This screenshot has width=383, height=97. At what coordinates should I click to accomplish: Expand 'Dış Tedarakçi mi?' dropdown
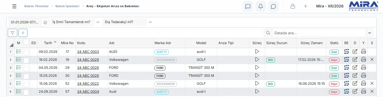[150, 22]
